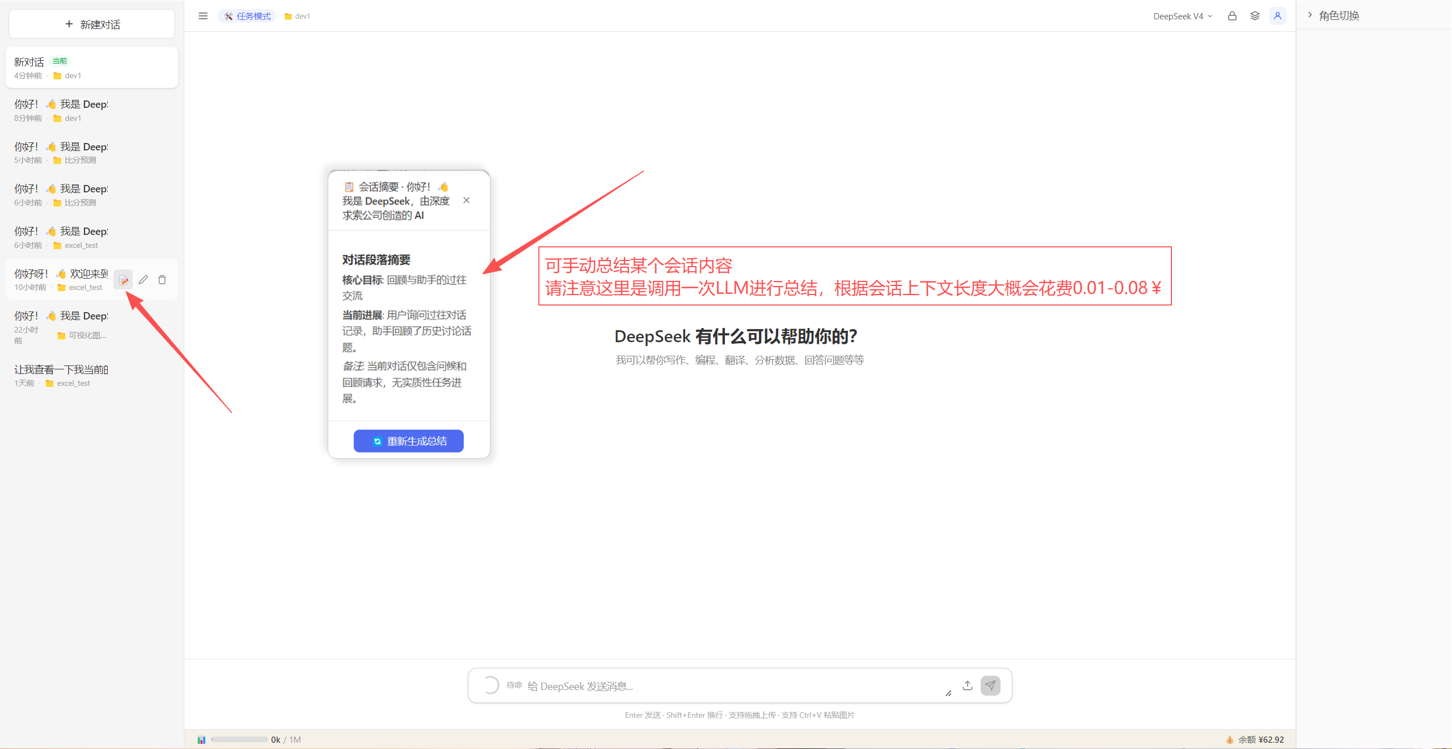Click the 核心目标 line in the summary

tap(404, 288)
